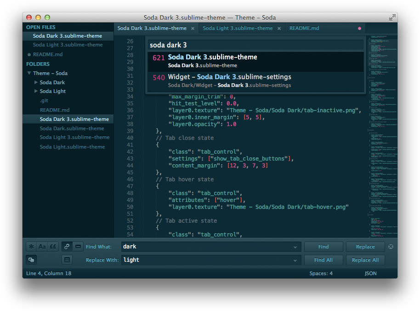Click "show_tab_close_buttons" string in code
The height and width of the screenshot is (311, 420).
pos(249,159)
